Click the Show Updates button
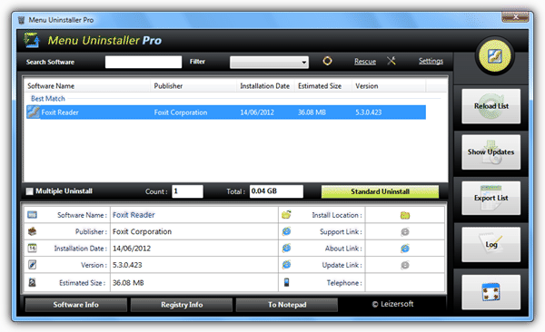This screenshot has height=332, width=545. pos(490,152)
